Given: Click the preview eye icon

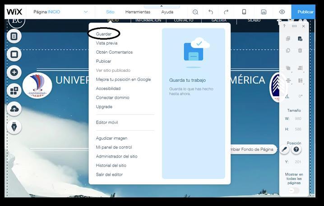Looking at the screenshot, I should (282, 12).
